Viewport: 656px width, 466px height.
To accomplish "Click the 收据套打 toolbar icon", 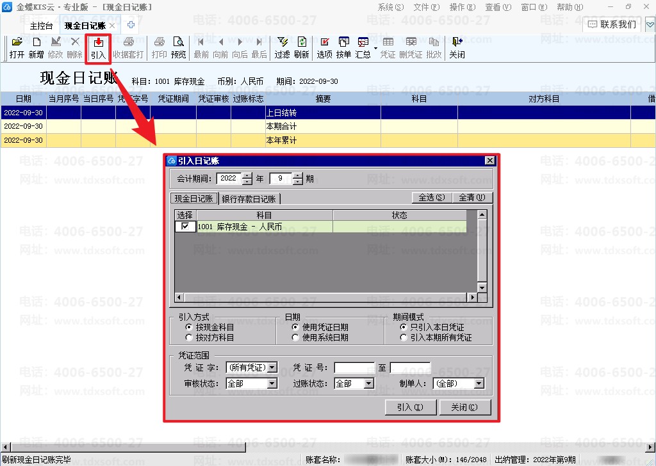I will 128,47.
